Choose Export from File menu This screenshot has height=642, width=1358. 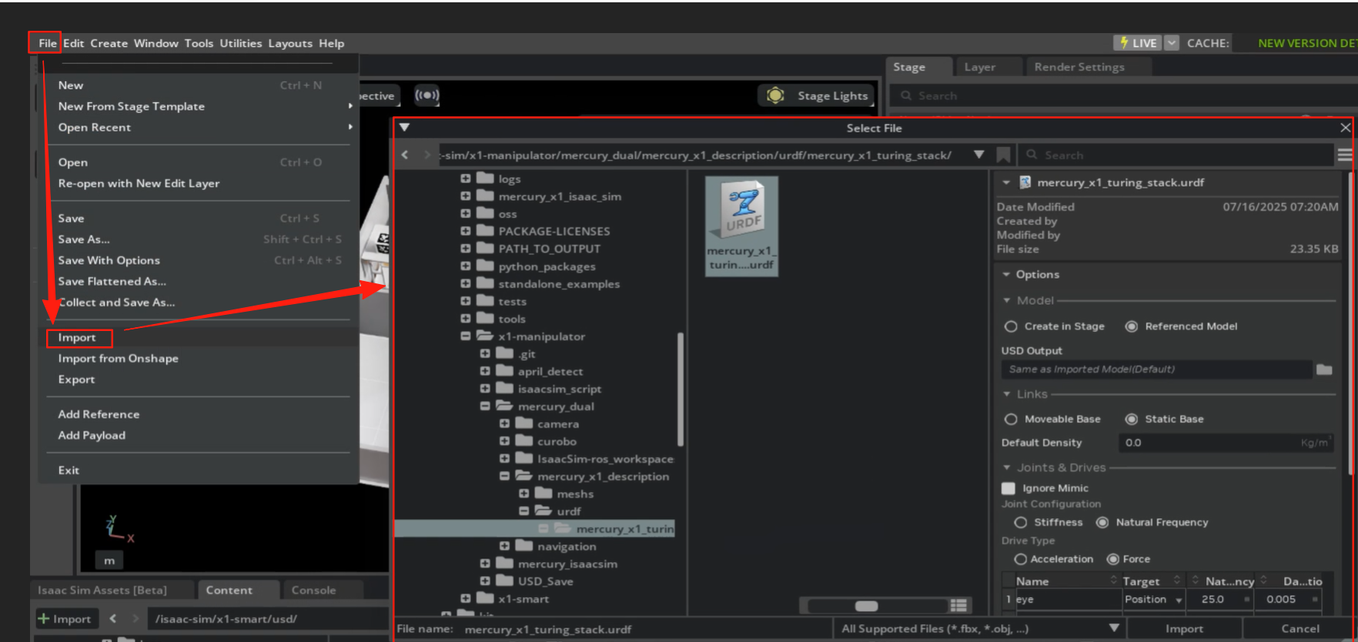point(76,380)
